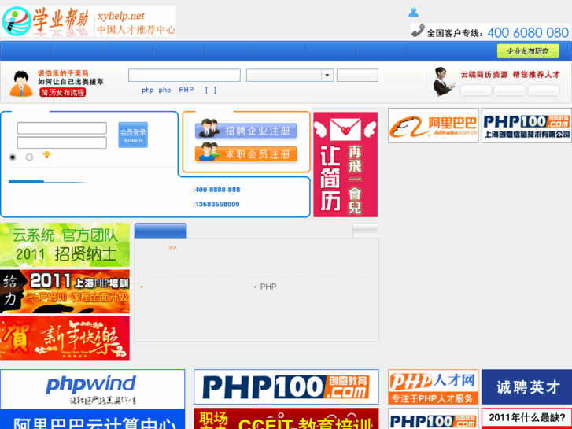Focus the keyword search input field
This screenshot has height=429, width=572.
[x=184, y=76]
